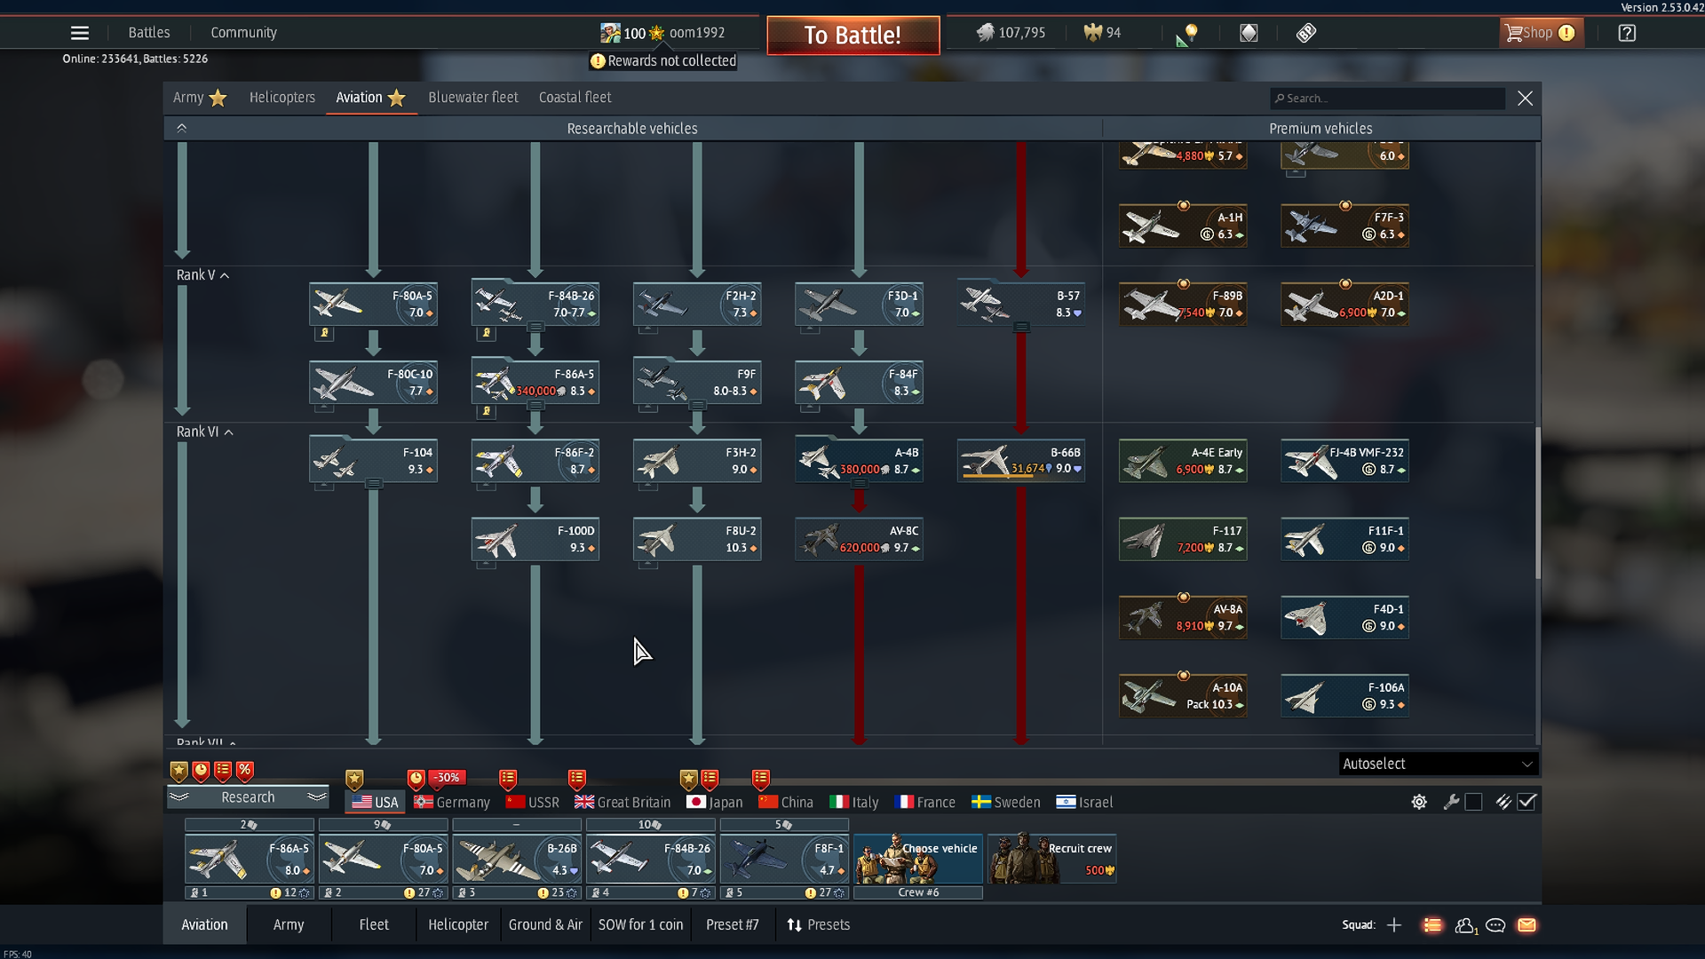Screen dimensions: 1705x959
Task: Select the Germany nation tab
Action: (452, 802)
